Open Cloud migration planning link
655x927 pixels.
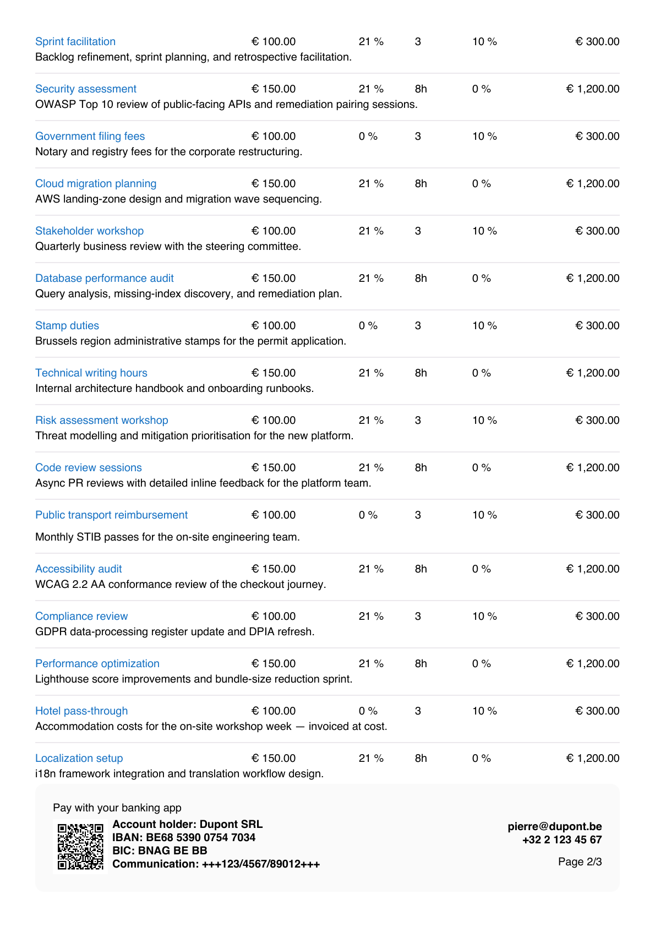[x=96, y=183]
